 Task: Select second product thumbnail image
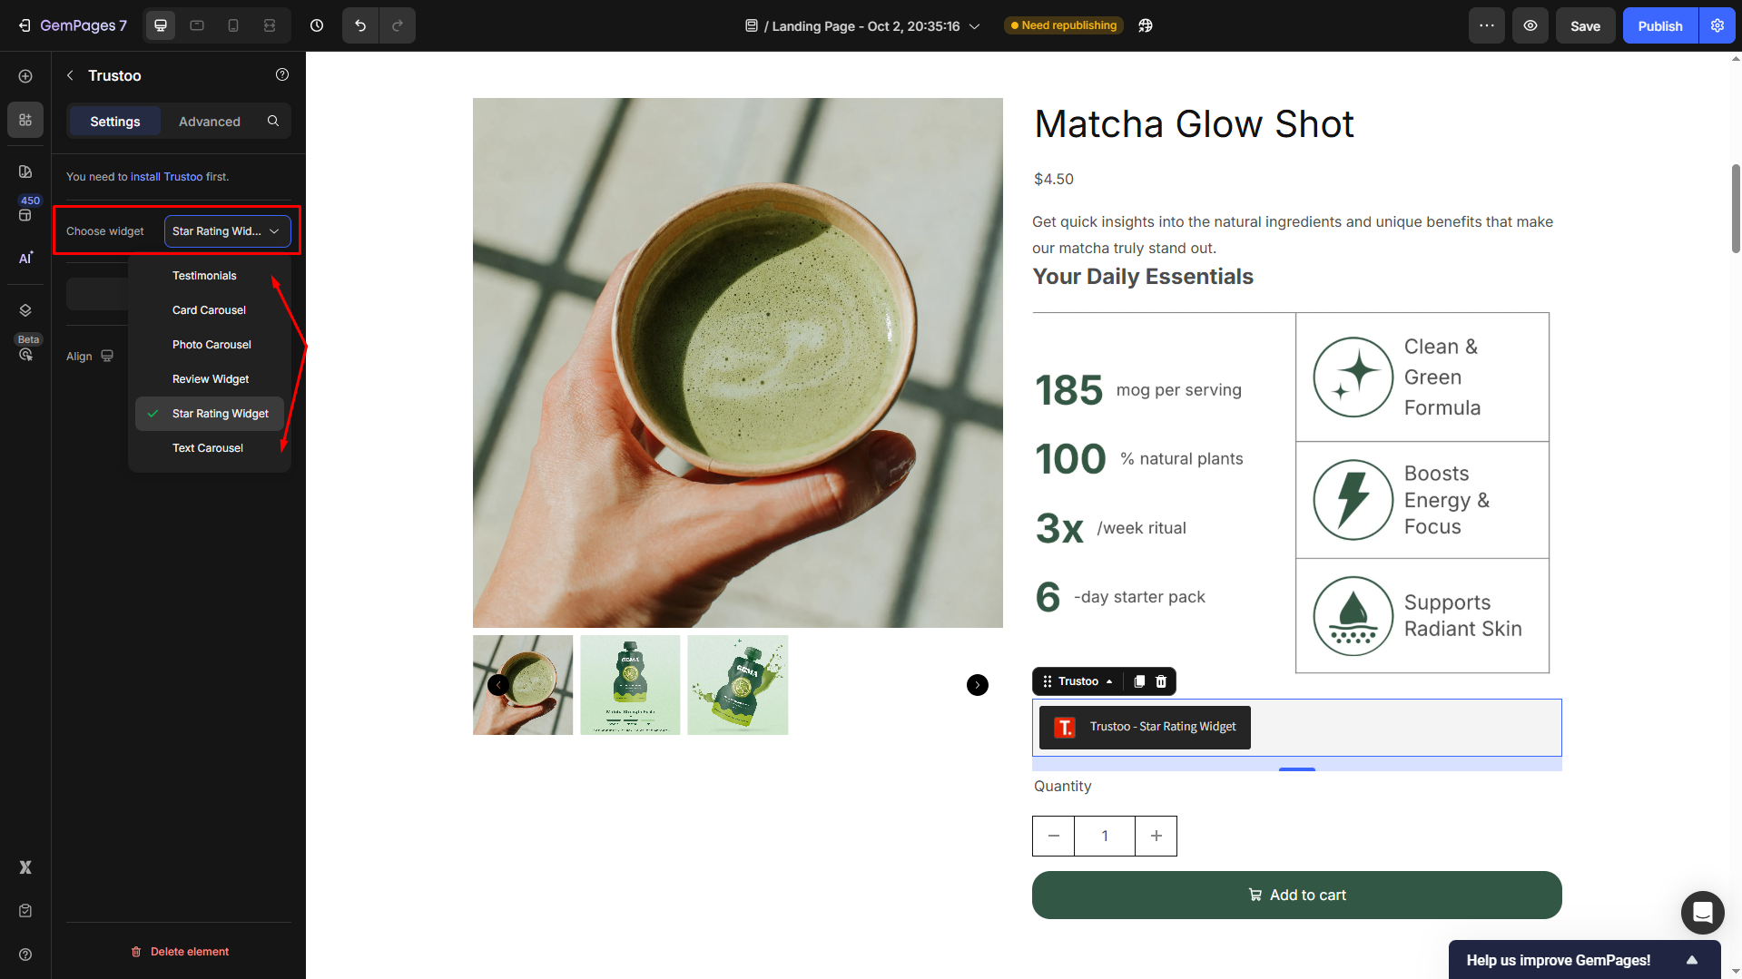(630, 685)
